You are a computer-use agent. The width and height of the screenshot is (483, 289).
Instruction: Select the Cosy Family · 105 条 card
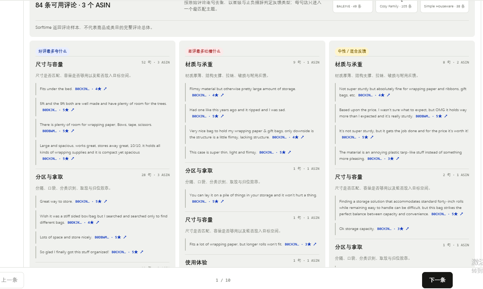coord(397,6)
